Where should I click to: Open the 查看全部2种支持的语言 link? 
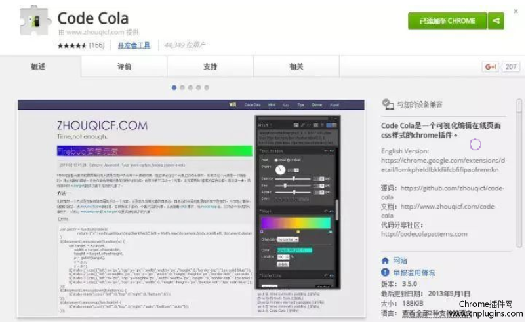(x=436, y=313)
